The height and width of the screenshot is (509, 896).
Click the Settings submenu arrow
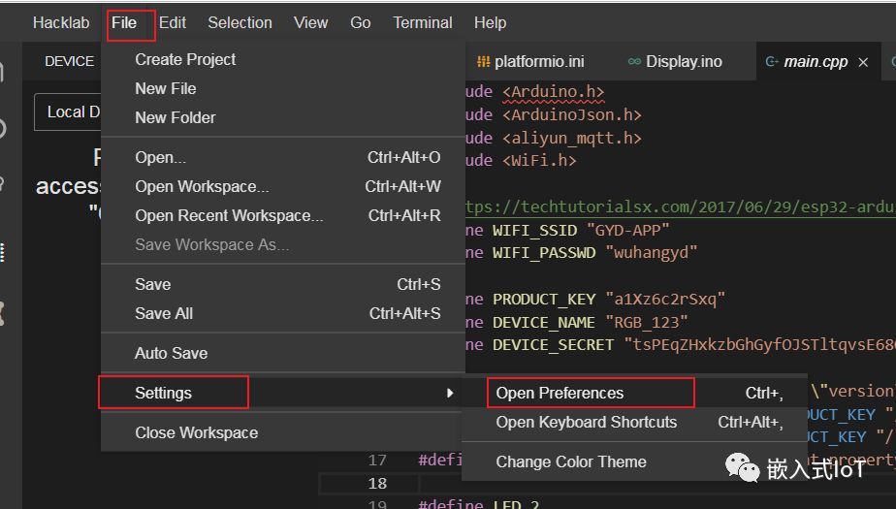(449, 394)
